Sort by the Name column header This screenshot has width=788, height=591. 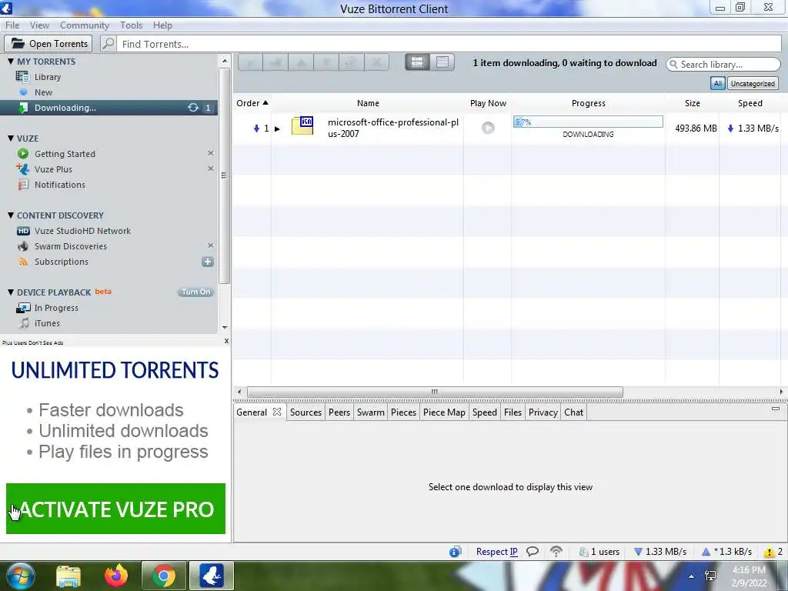(x=368, y=103)
